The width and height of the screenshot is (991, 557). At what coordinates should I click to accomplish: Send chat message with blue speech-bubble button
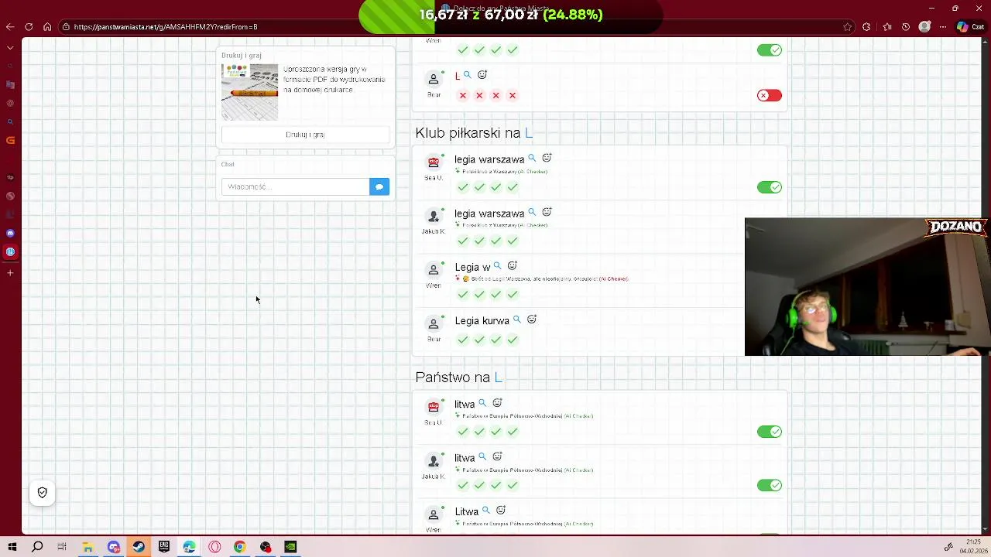[379, 186]
